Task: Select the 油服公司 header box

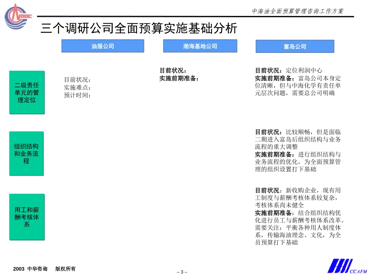Action: point(103,46)
